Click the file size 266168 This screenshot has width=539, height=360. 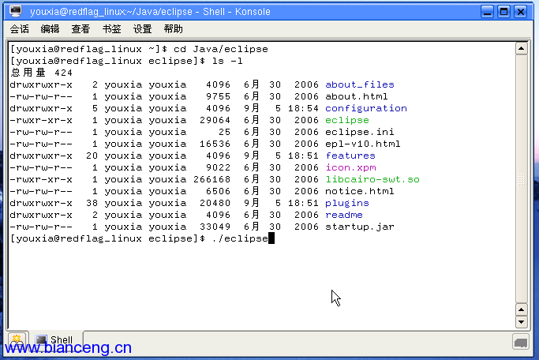click(x=211, y=179)
